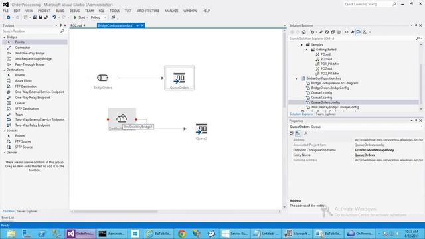
Task: Pin the Solution Explorer with Auto Hide
Action: [416, 25]
